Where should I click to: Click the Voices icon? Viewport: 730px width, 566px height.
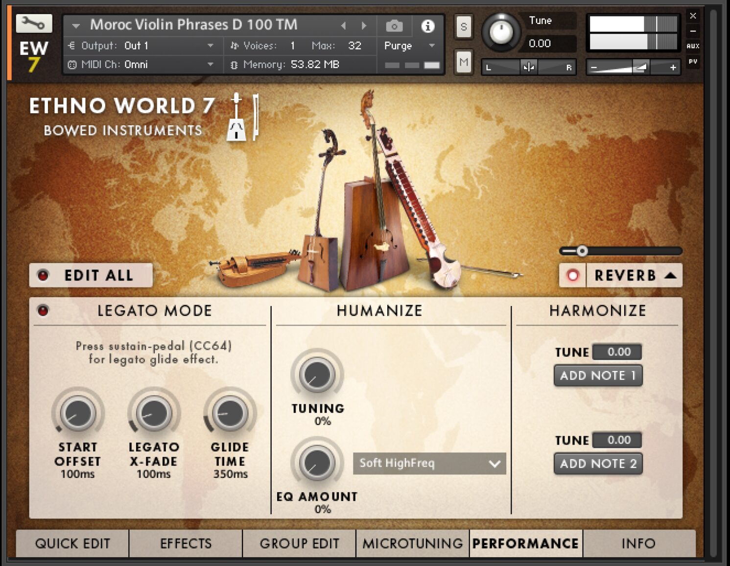234,46
